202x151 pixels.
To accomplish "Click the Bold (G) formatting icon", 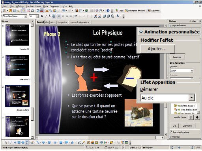I will (42, 16).
